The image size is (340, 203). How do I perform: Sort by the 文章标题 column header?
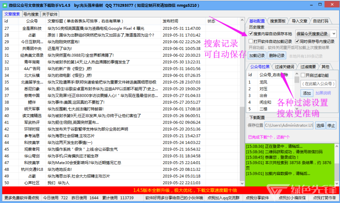103,21
